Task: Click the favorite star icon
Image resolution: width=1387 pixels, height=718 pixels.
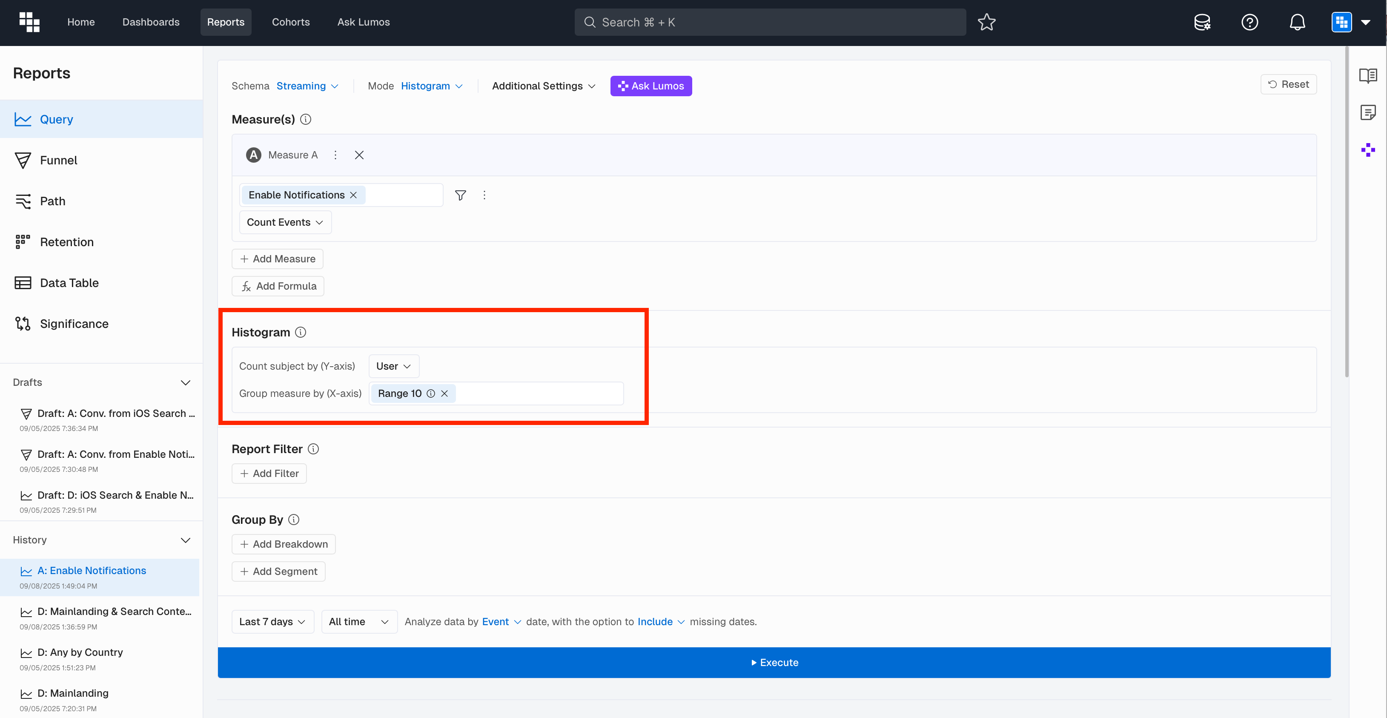Action: 986,22
